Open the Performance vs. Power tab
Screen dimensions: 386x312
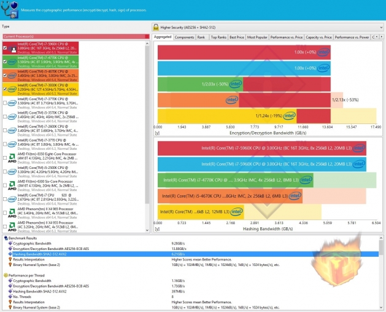click(352, 37)
